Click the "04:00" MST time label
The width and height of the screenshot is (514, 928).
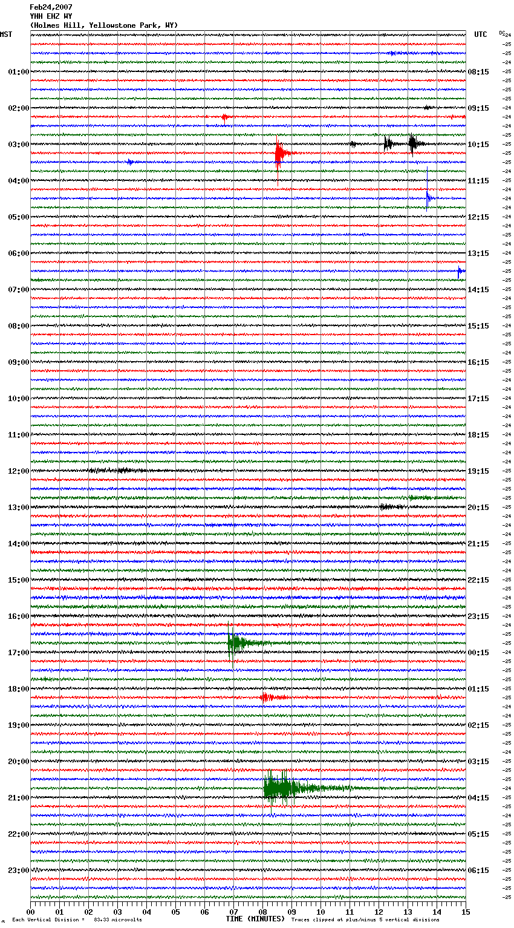pos(19,181)
